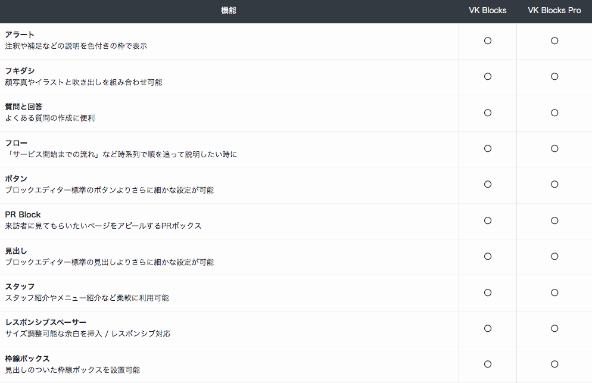This screenshot has width=592, height=383.
Task: Click the circle for スタッフ under VK Blocks
Action: tap(488, 292)
